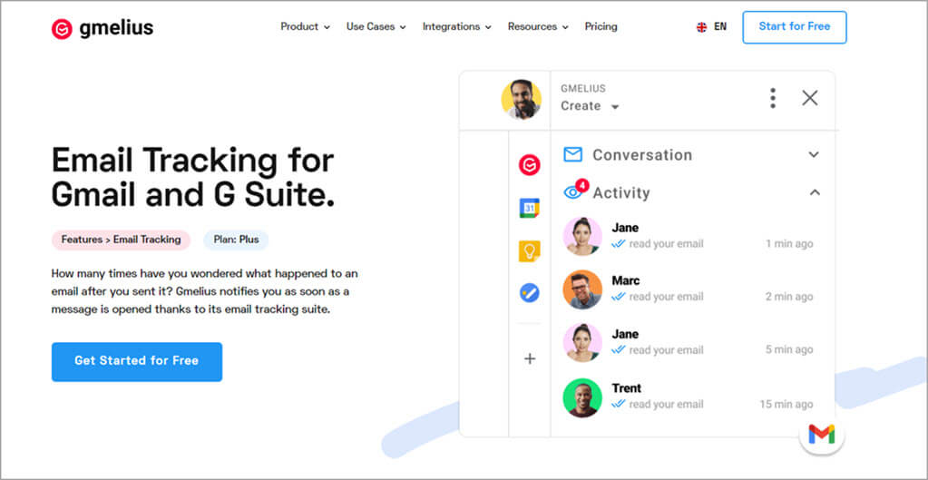Click the Gmelius logo icon in header
928x480 pixels.
[62, 29]
